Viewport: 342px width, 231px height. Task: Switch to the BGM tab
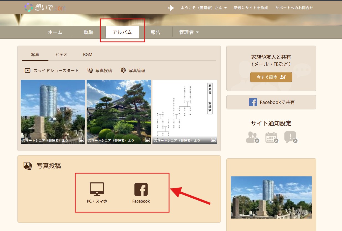88,55
